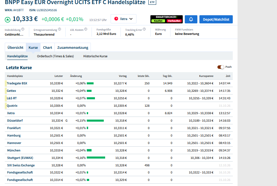The height and width of the screenshot is (186, 277).
Task: Click Smartbroker Kaufen button
Action: pos(158,21)
